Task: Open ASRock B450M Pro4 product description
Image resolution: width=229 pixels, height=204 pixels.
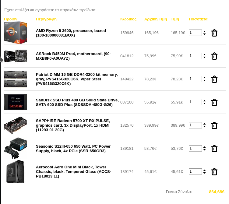Action: 73,56
